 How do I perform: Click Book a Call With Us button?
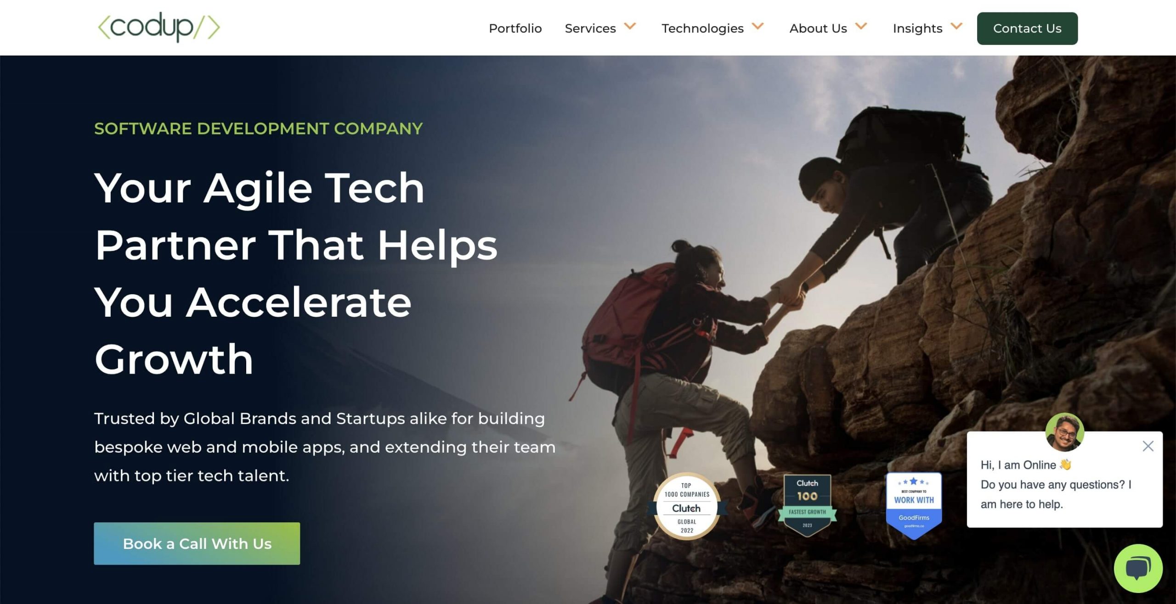[x=197, y=543]
